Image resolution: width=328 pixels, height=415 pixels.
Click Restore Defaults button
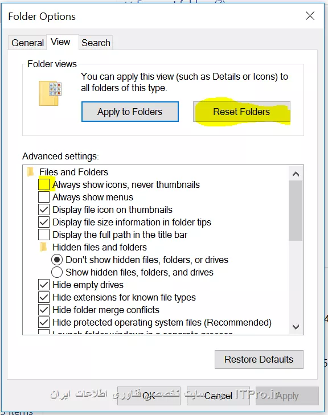click(x=259, y=359)
